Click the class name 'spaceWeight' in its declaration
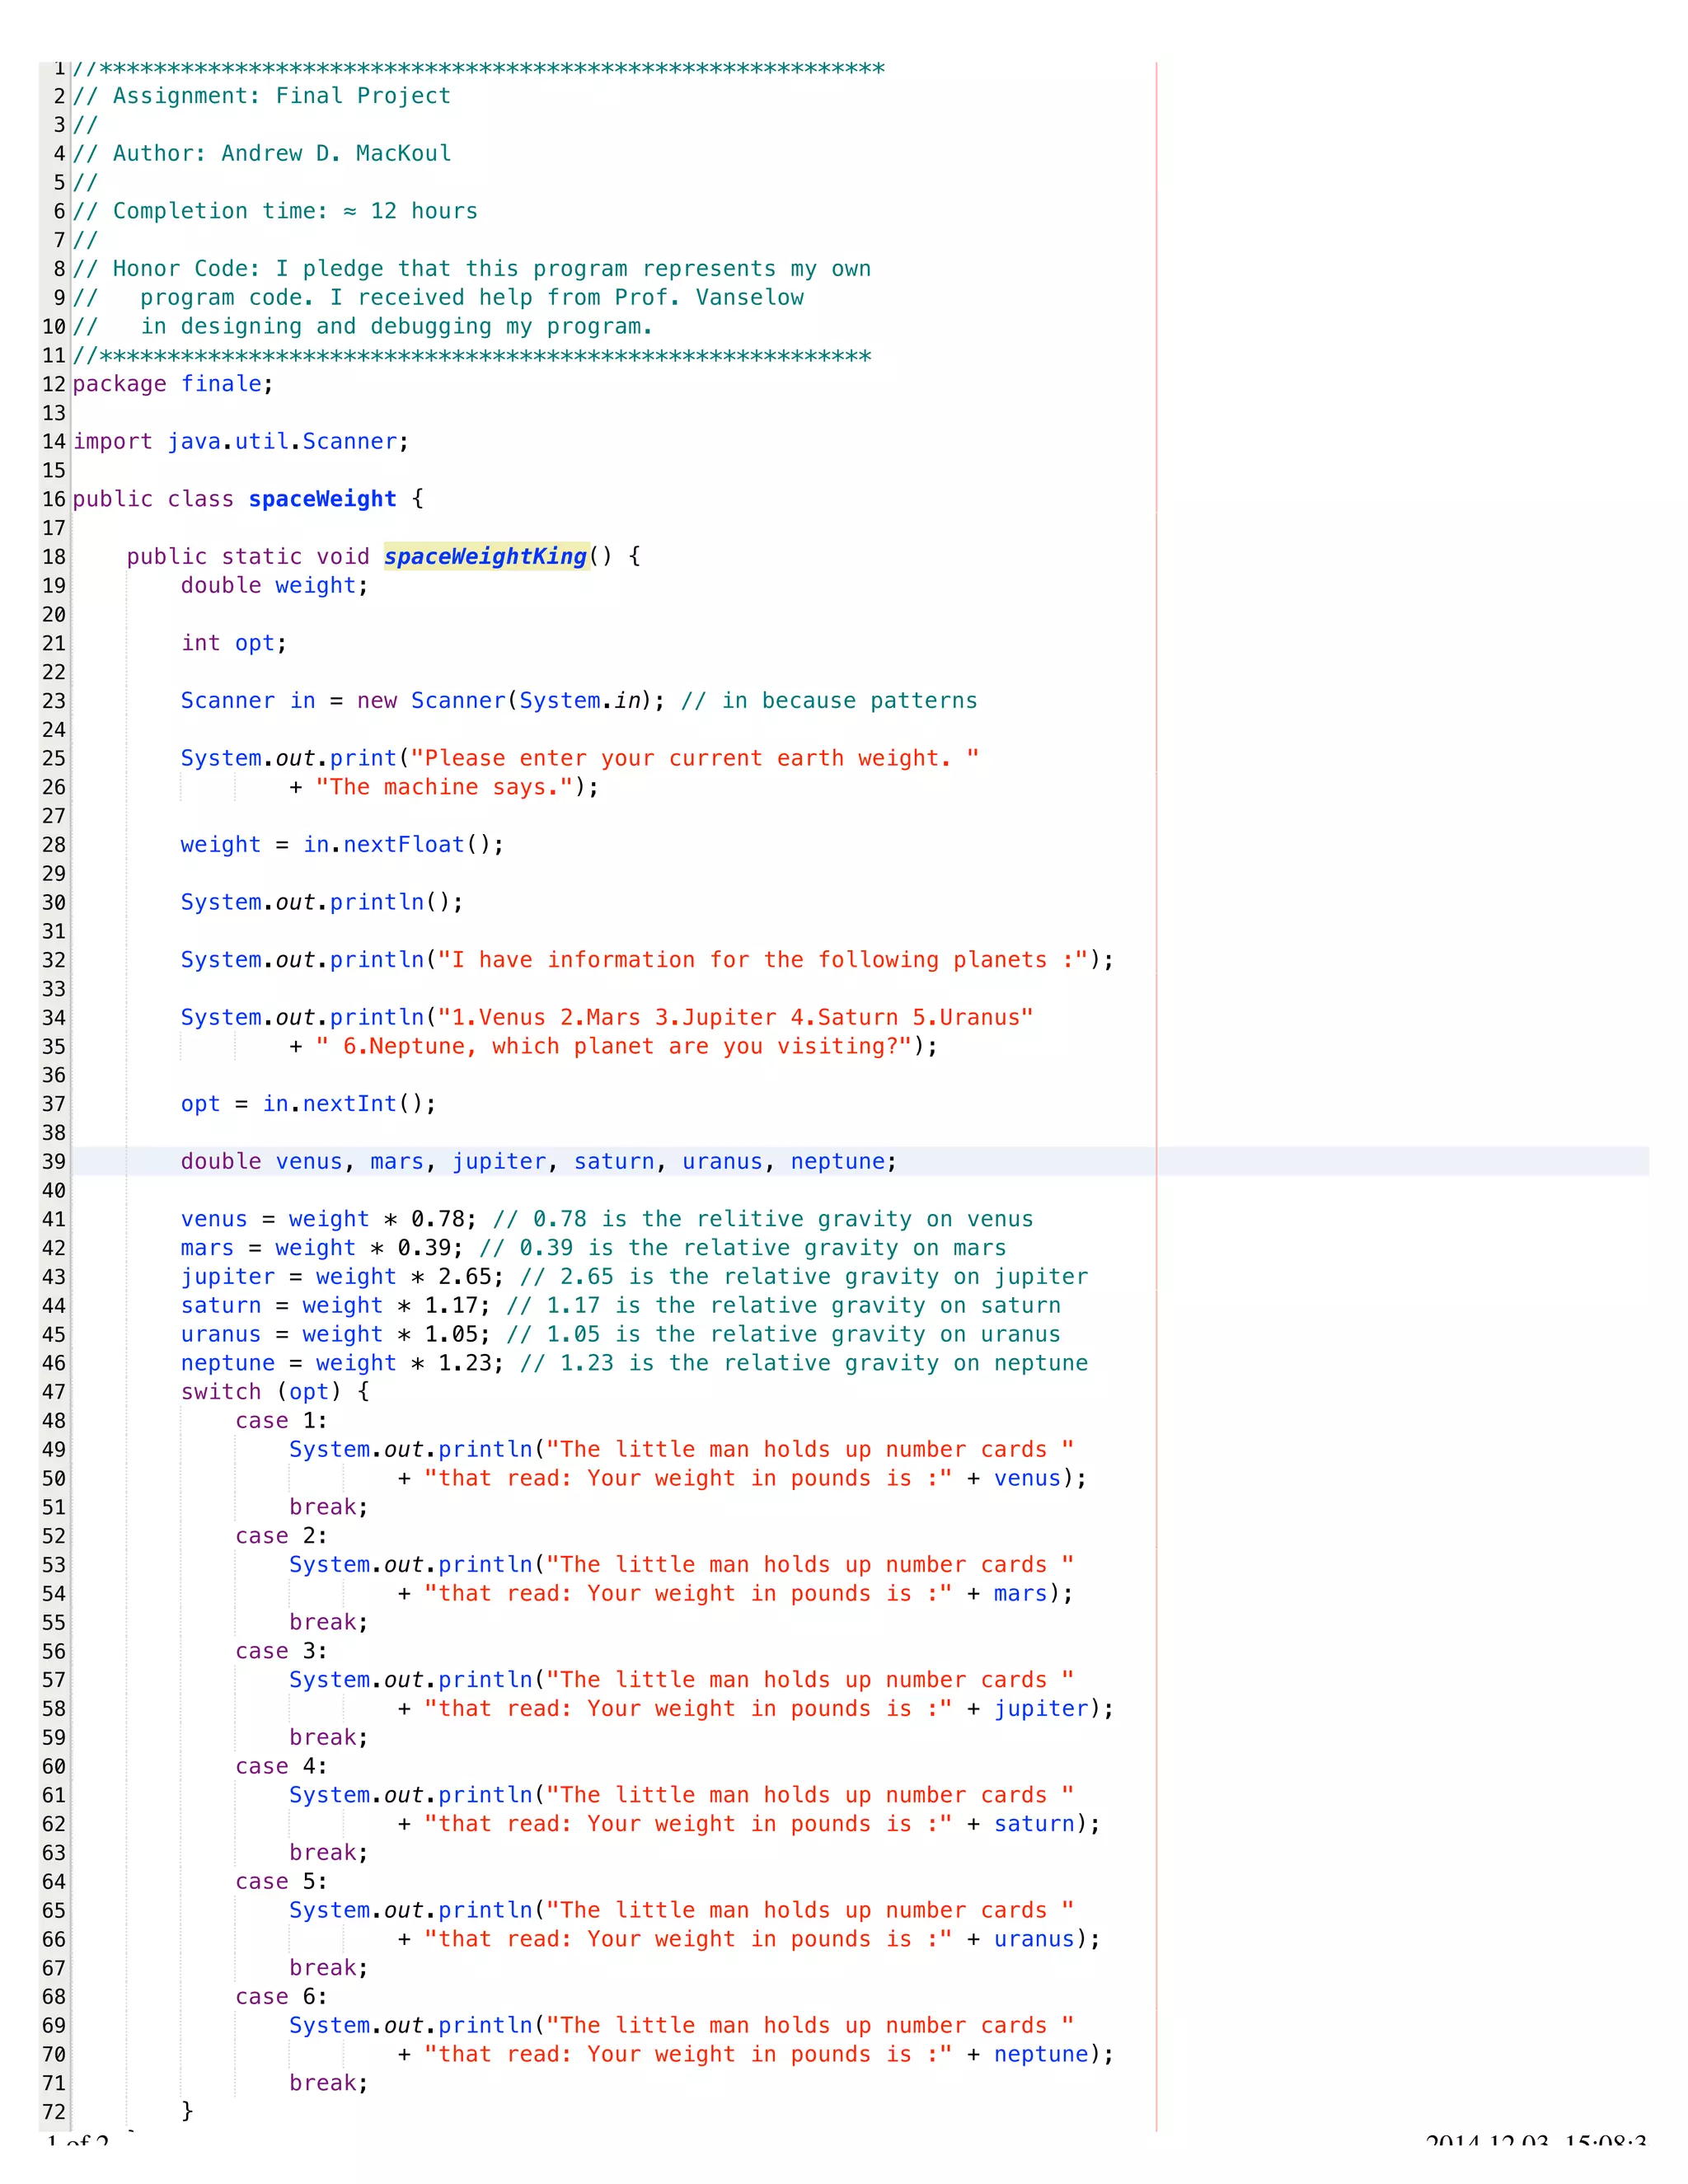Screen dimensions: 1688x2184 tap(322, 499)
